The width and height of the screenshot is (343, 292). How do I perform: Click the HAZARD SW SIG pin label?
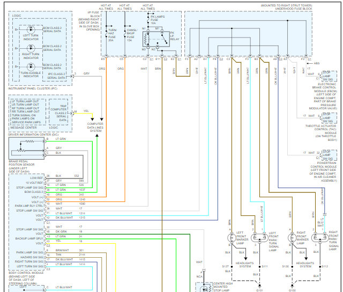coord(32,257)
